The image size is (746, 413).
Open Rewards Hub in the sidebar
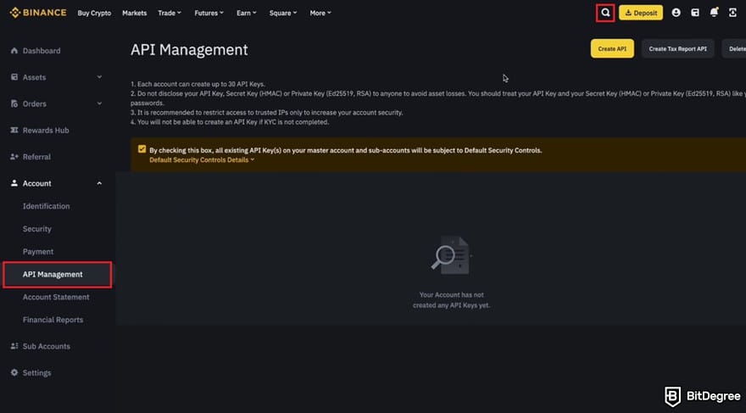point(46,131)
